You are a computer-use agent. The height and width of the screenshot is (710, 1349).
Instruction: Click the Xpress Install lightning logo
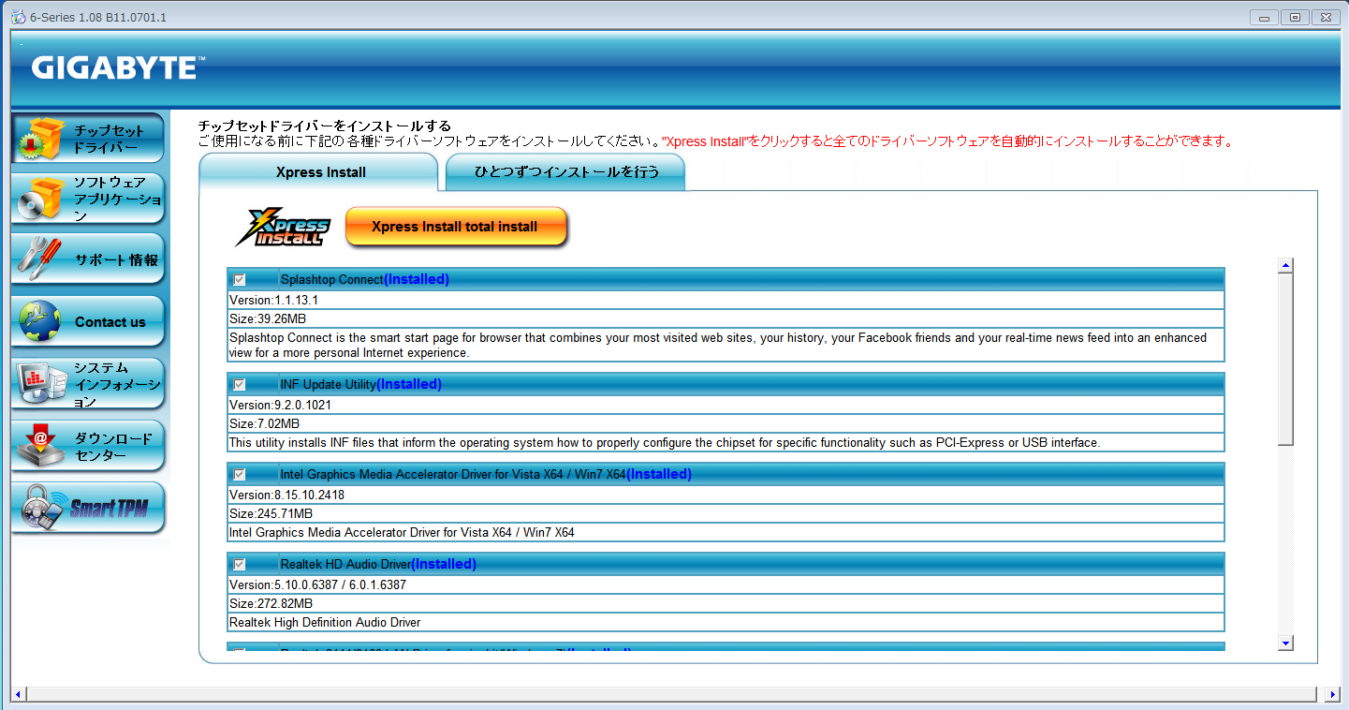[x=283, y=227]
